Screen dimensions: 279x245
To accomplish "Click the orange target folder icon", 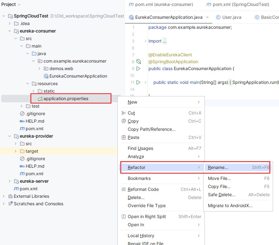I will click(x=22, y=151).
